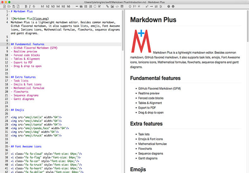Click 'Fundamental features' heading in preview
The image size is (249, 173).
tap(155, 78)
